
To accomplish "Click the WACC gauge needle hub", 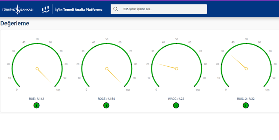I will point(176,69).
